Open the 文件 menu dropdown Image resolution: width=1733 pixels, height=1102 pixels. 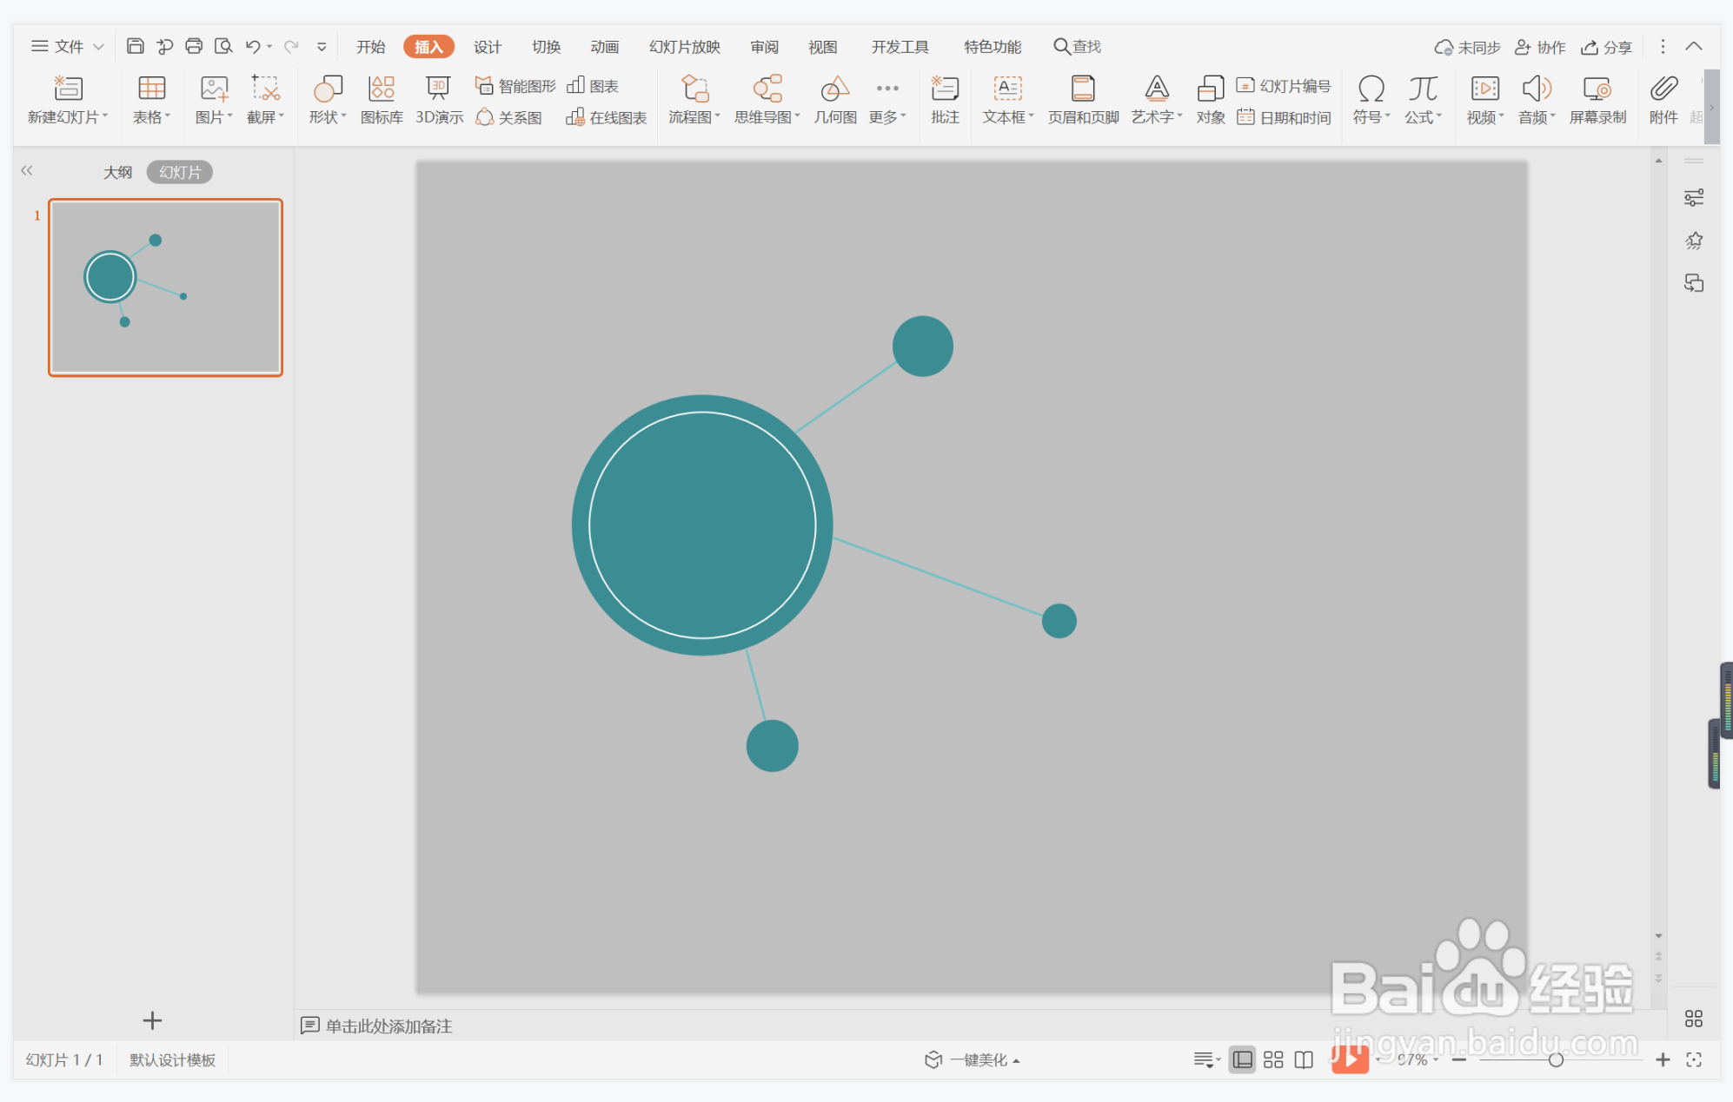68,46
